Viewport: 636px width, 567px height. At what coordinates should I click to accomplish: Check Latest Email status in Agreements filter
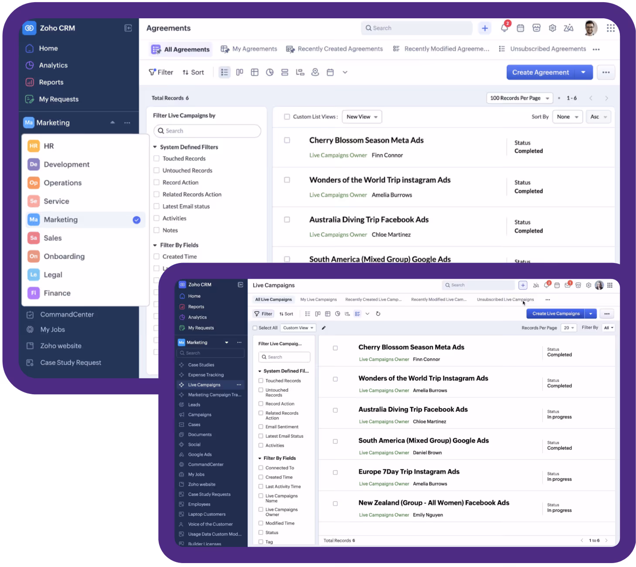point(156,206)
